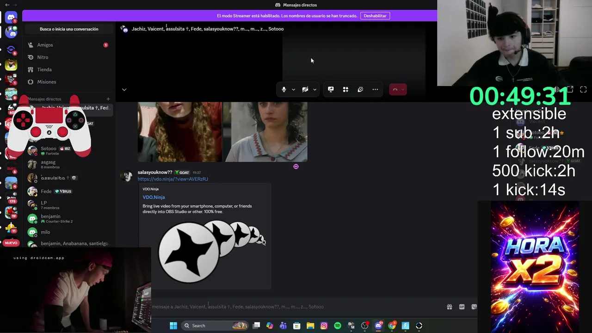
Task: Open the activities launcher icon
Action: (345, 89)
